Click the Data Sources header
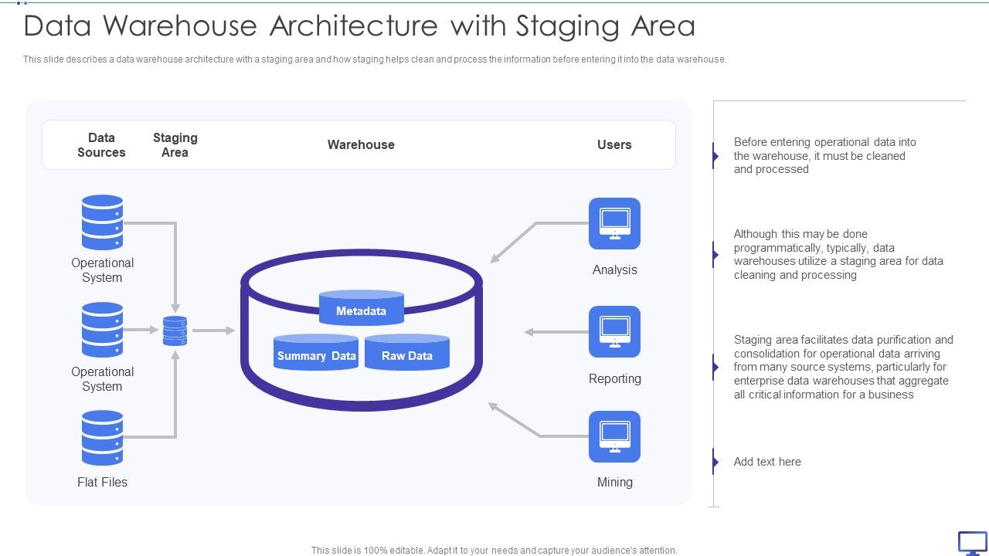The image size is (989, 556). (x=101, y=145)
